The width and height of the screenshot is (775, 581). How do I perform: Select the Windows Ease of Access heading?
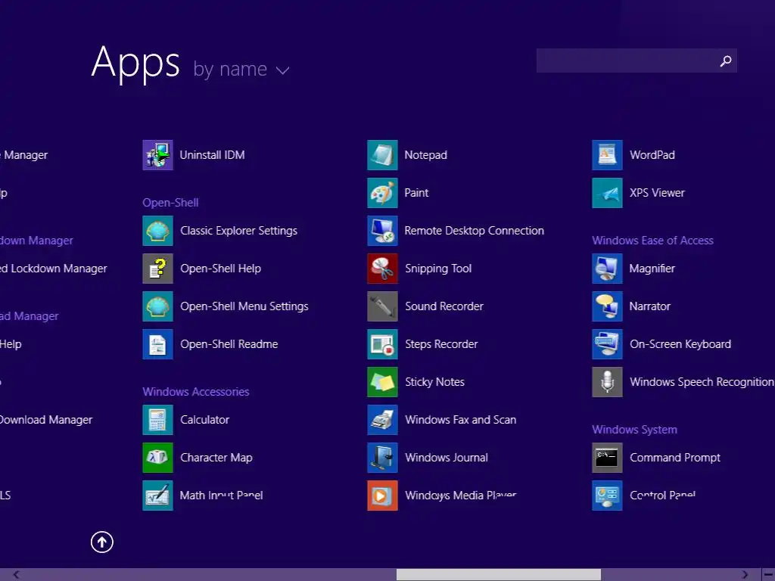pyautogui.click(x=652, y=241)
